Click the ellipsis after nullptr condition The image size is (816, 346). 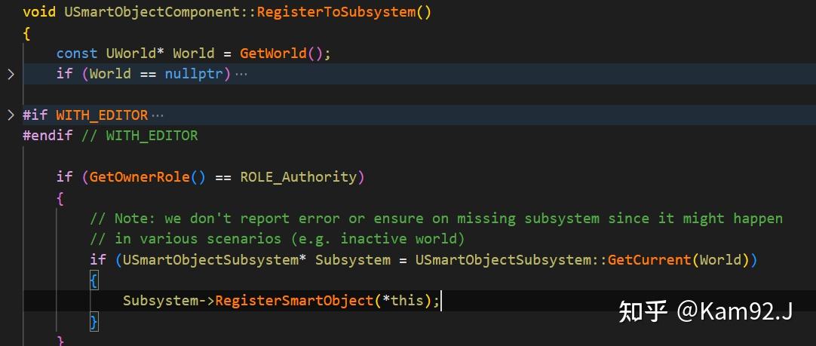pos(241,74)
